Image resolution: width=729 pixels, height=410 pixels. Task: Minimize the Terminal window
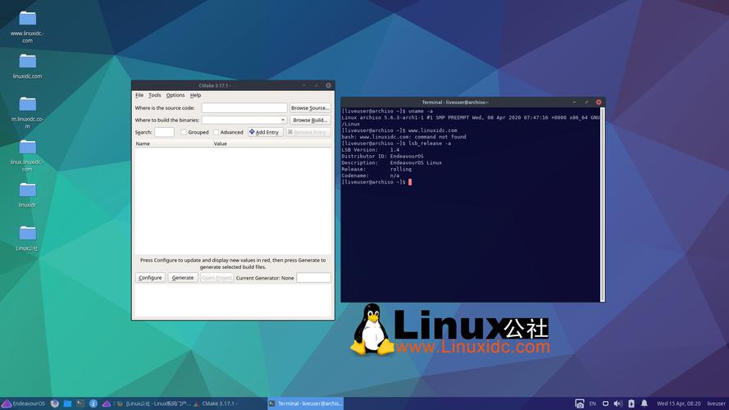pos(575,102)
